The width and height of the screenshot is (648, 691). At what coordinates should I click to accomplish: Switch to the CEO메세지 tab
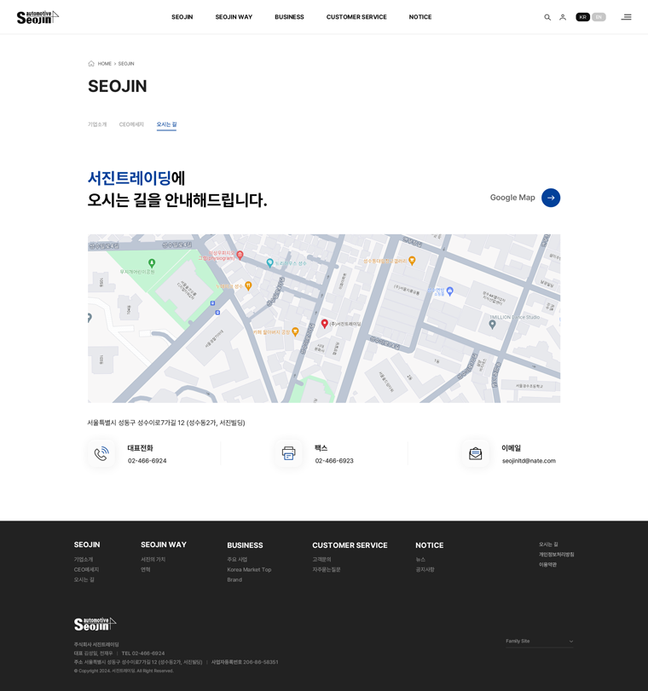pyautogui.click(x=131, y=124)
